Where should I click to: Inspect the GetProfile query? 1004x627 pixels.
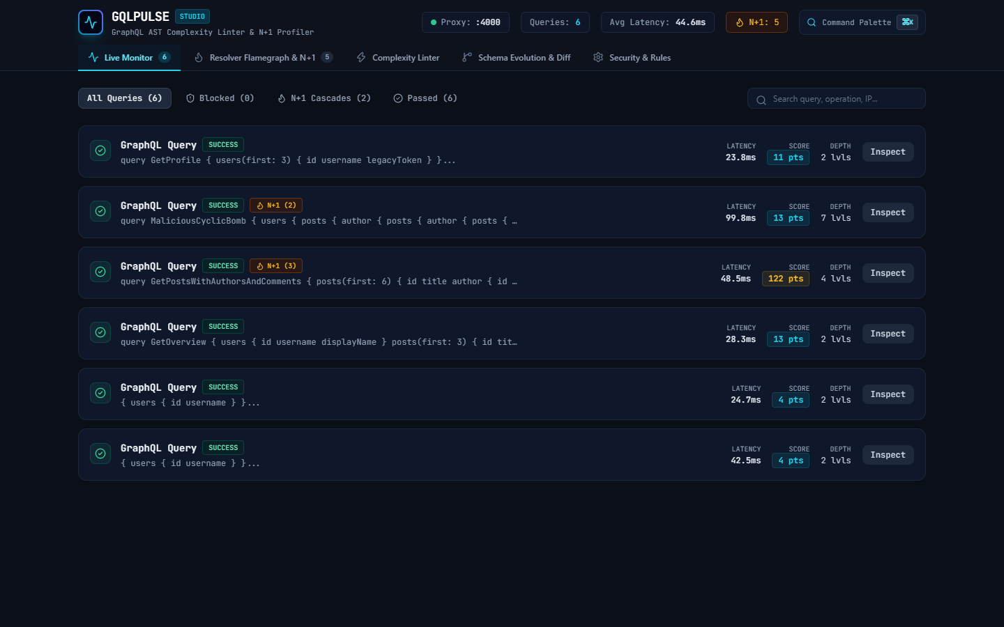(x=888, y=152)
